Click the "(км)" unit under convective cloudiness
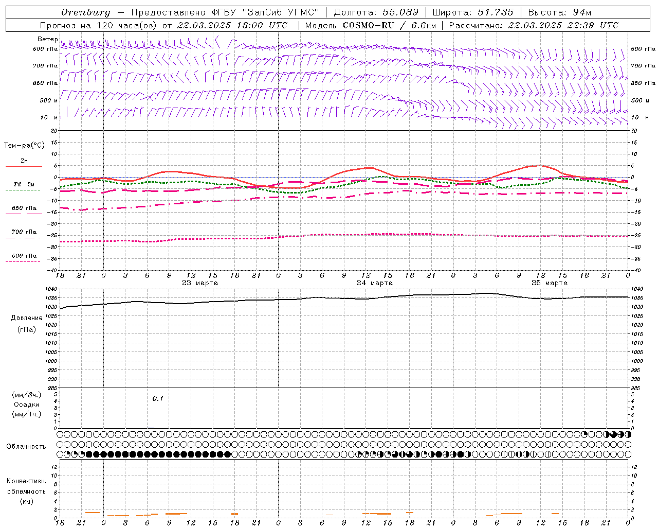Image resolution: width=658 pixels, height=527 pixels. pyautogui.click(x=26, y=501)
